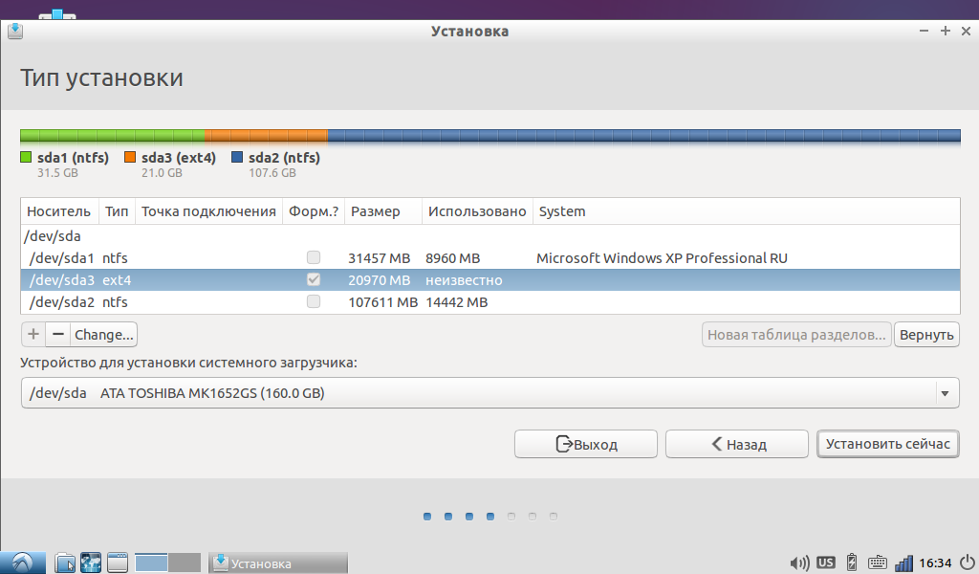Screen dimensions: 979x574
Task: Switch to the first virtual desktop
Action: click(151, 563)
